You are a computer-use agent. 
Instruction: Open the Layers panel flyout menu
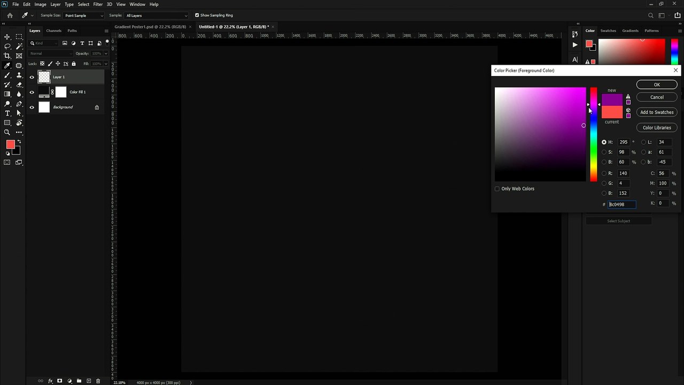pos(106,30)
